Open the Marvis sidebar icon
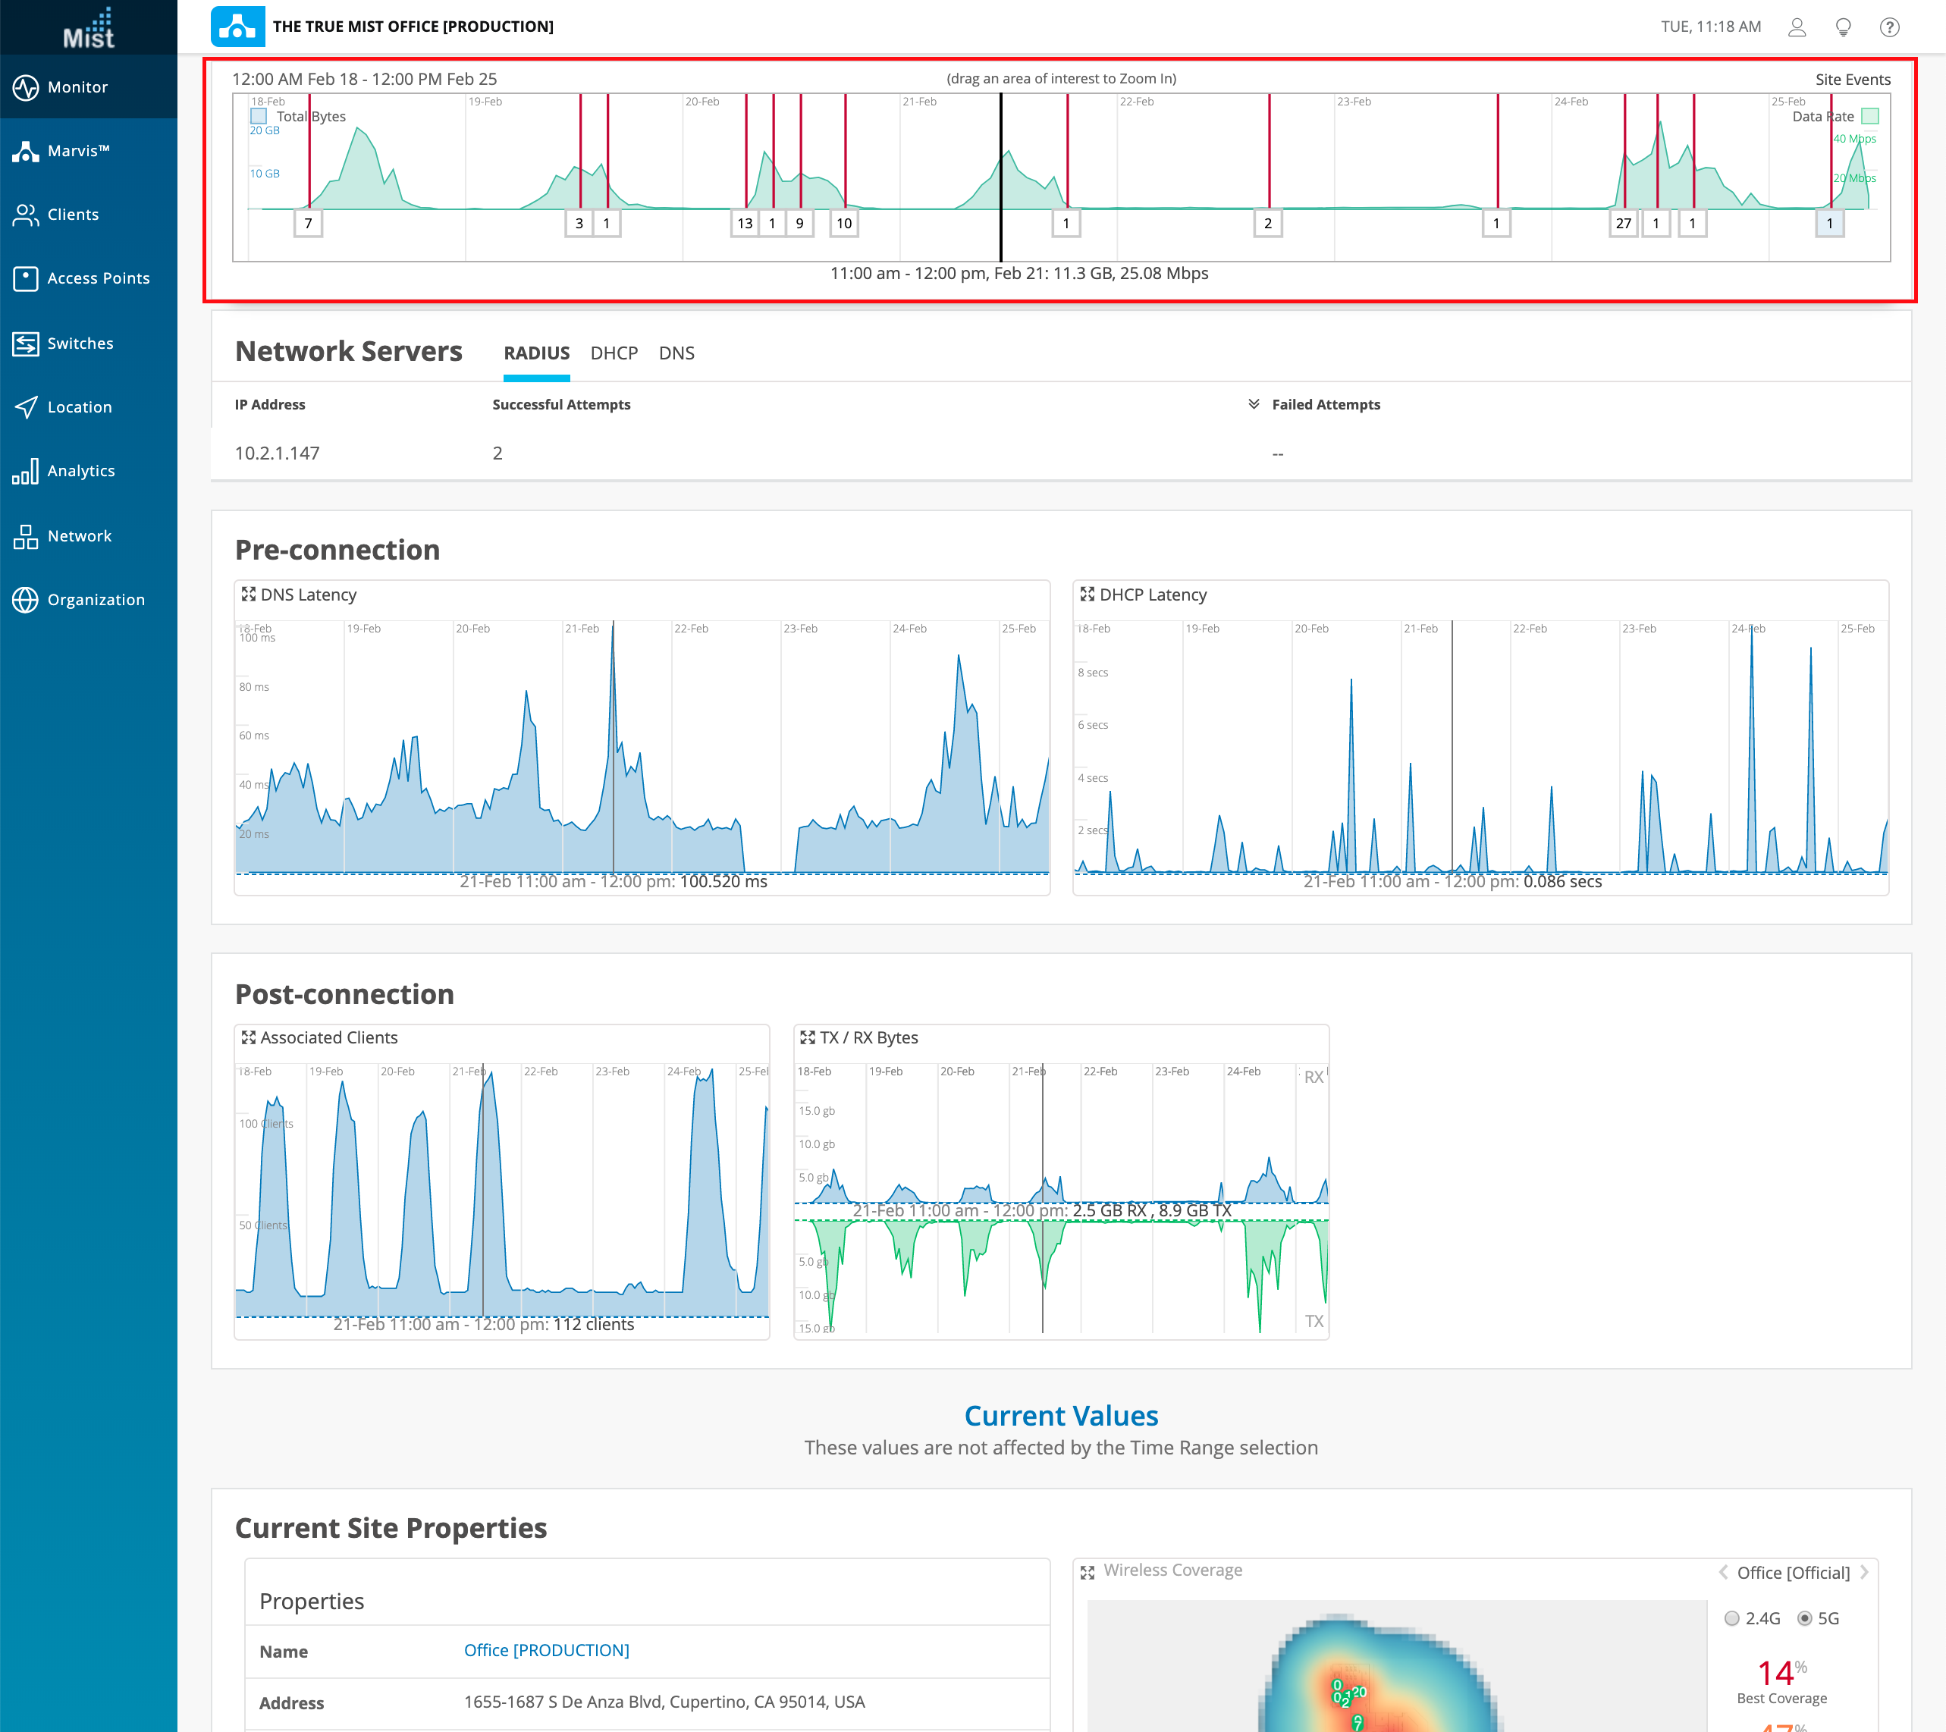 point(26,150)
